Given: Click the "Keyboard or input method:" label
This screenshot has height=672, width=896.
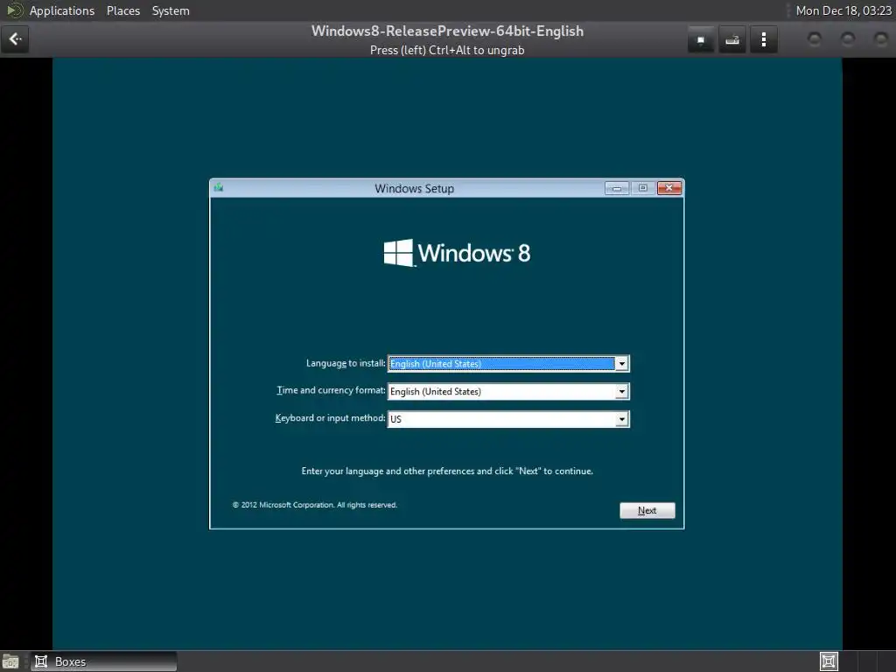Looking at the screenshot, I should [x=330, y=417].
